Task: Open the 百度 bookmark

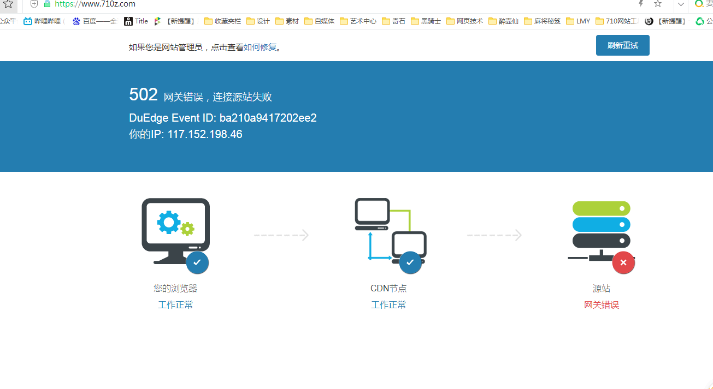Action: [x=94, y=21]
